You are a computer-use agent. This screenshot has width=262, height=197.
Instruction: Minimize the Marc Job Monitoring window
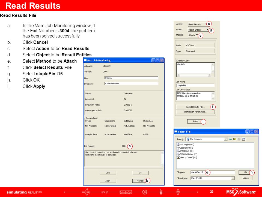click(x=153, y=60)
